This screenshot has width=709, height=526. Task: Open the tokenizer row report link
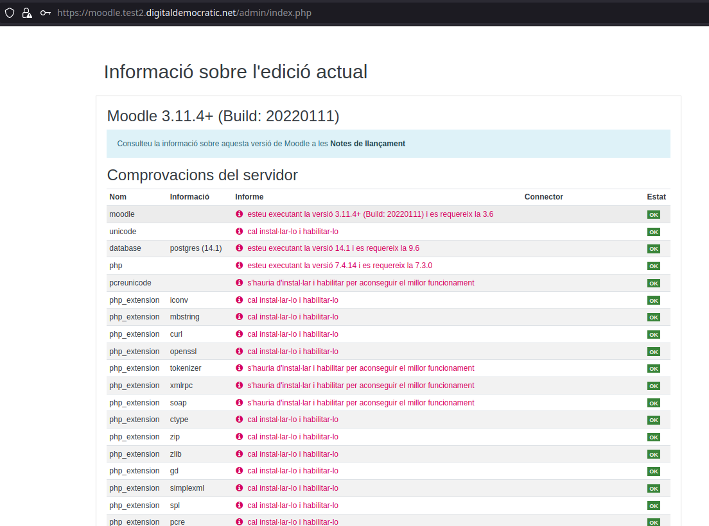click(x=361, y=368)
